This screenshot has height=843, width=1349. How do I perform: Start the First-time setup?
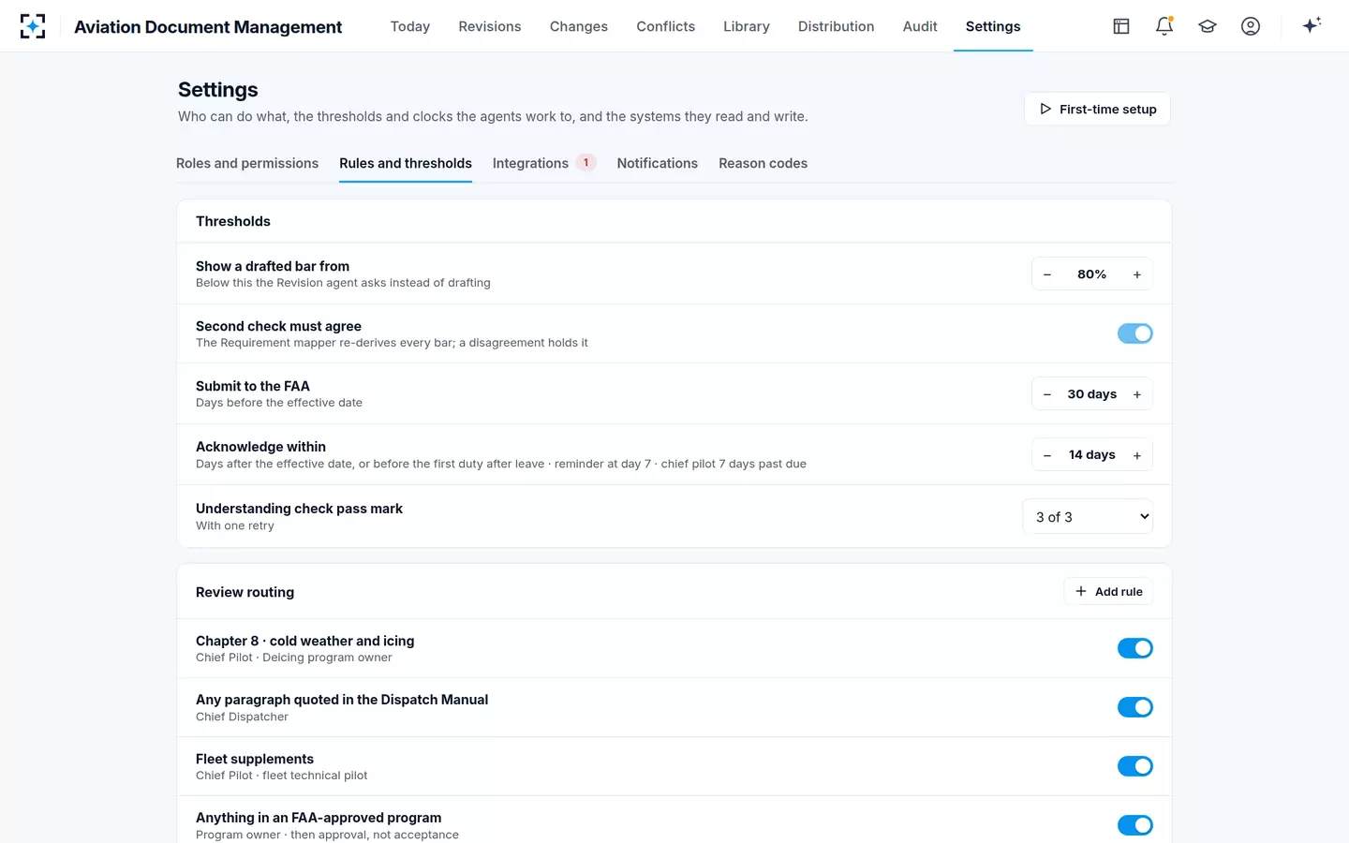pos(1097,109)
